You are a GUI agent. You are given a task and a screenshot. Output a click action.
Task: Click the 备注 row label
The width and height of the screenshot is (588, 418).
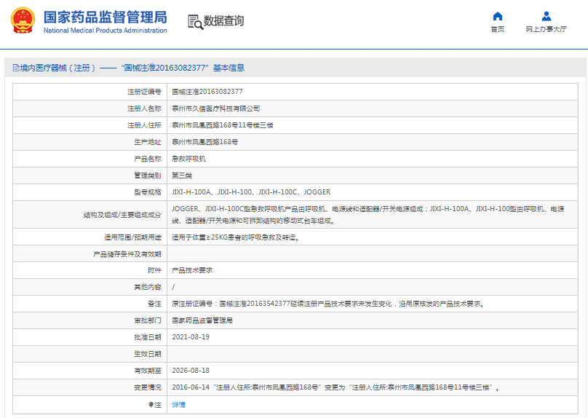point(154,304)
